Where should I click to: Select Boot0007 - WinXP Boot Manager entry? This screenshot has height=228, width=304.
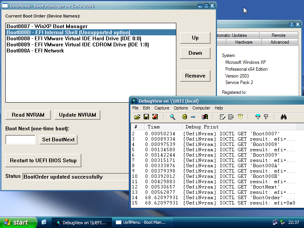(x=91, y=26)
